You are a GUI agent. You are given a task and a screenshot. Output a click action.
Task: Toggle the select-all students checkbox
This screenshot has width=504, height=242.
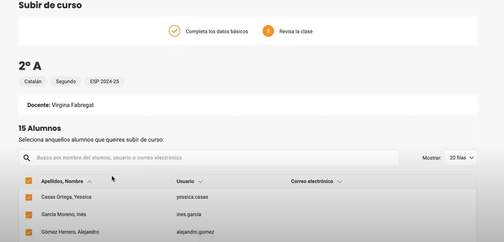click(x=29, y=181)
